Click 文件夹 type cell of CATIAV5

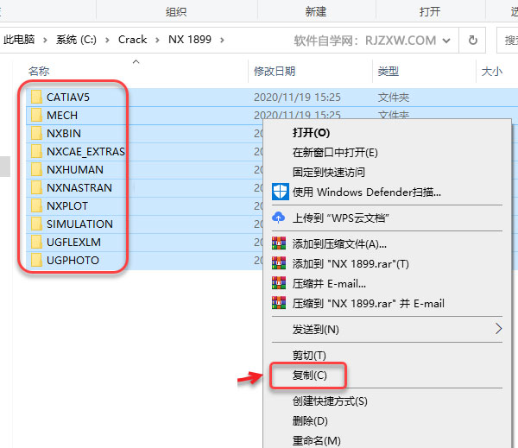(x=394, y=98)
